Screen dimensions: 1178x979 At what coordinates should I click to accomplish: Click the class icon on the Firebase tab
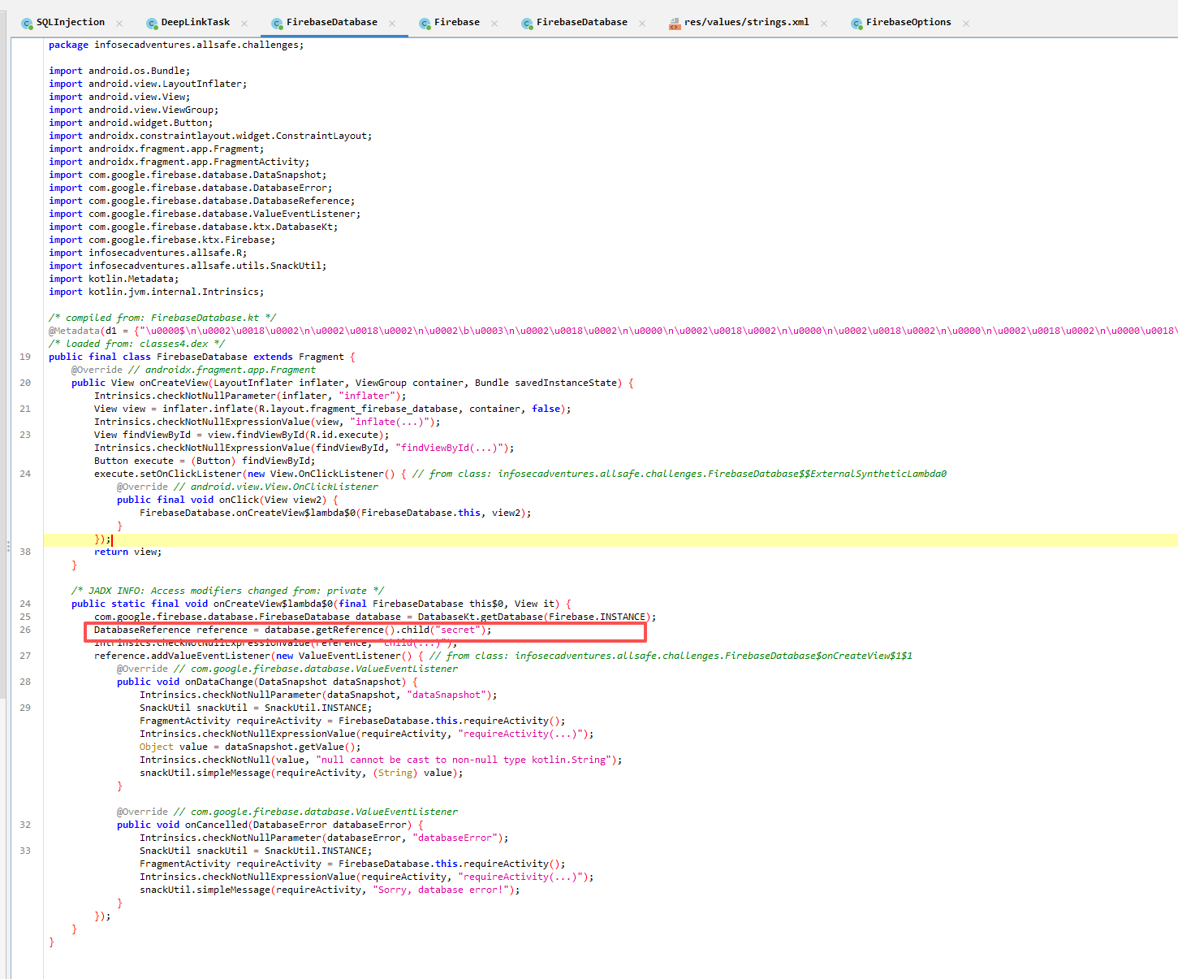click(x=425, y=24)
